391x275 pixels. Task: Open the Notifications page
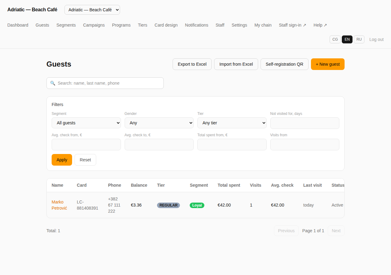point(196,25)
